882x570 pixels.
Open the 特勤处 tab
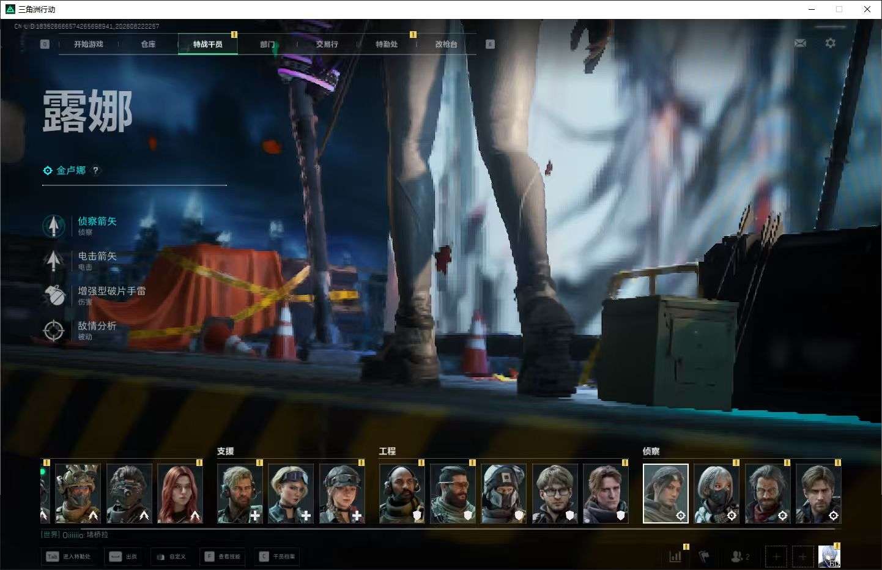(x=387, y=44)
